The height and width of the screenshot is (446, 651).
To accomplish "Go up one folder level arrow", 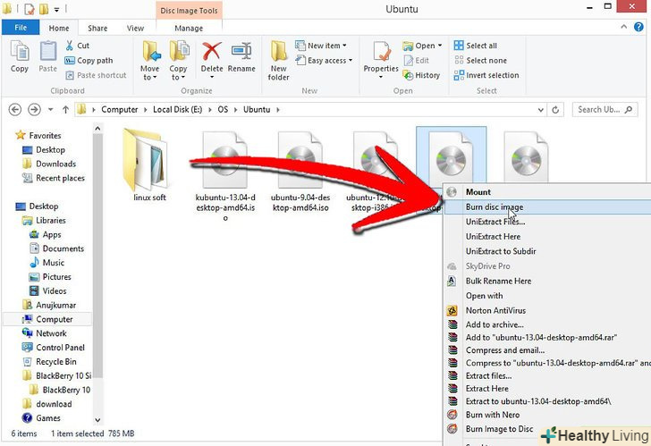I will tap(65, 110).
